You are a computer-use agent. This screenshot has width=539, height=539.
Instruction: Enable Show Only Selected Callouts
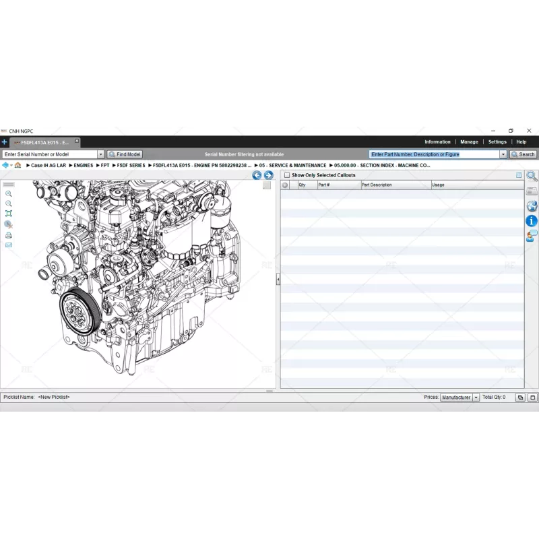pos(286,175)
